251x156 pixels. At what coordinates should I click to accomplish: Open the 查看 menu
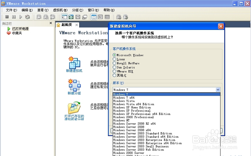(43, 10)
